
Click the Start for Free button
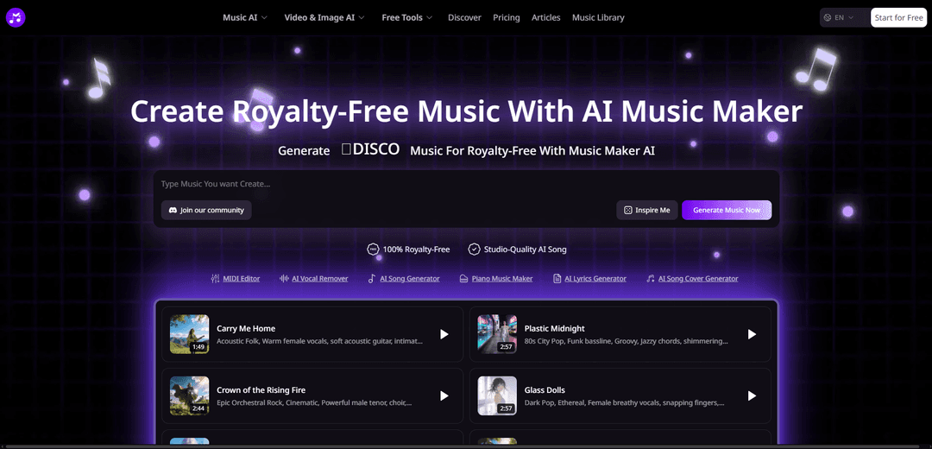pos(898,18)
